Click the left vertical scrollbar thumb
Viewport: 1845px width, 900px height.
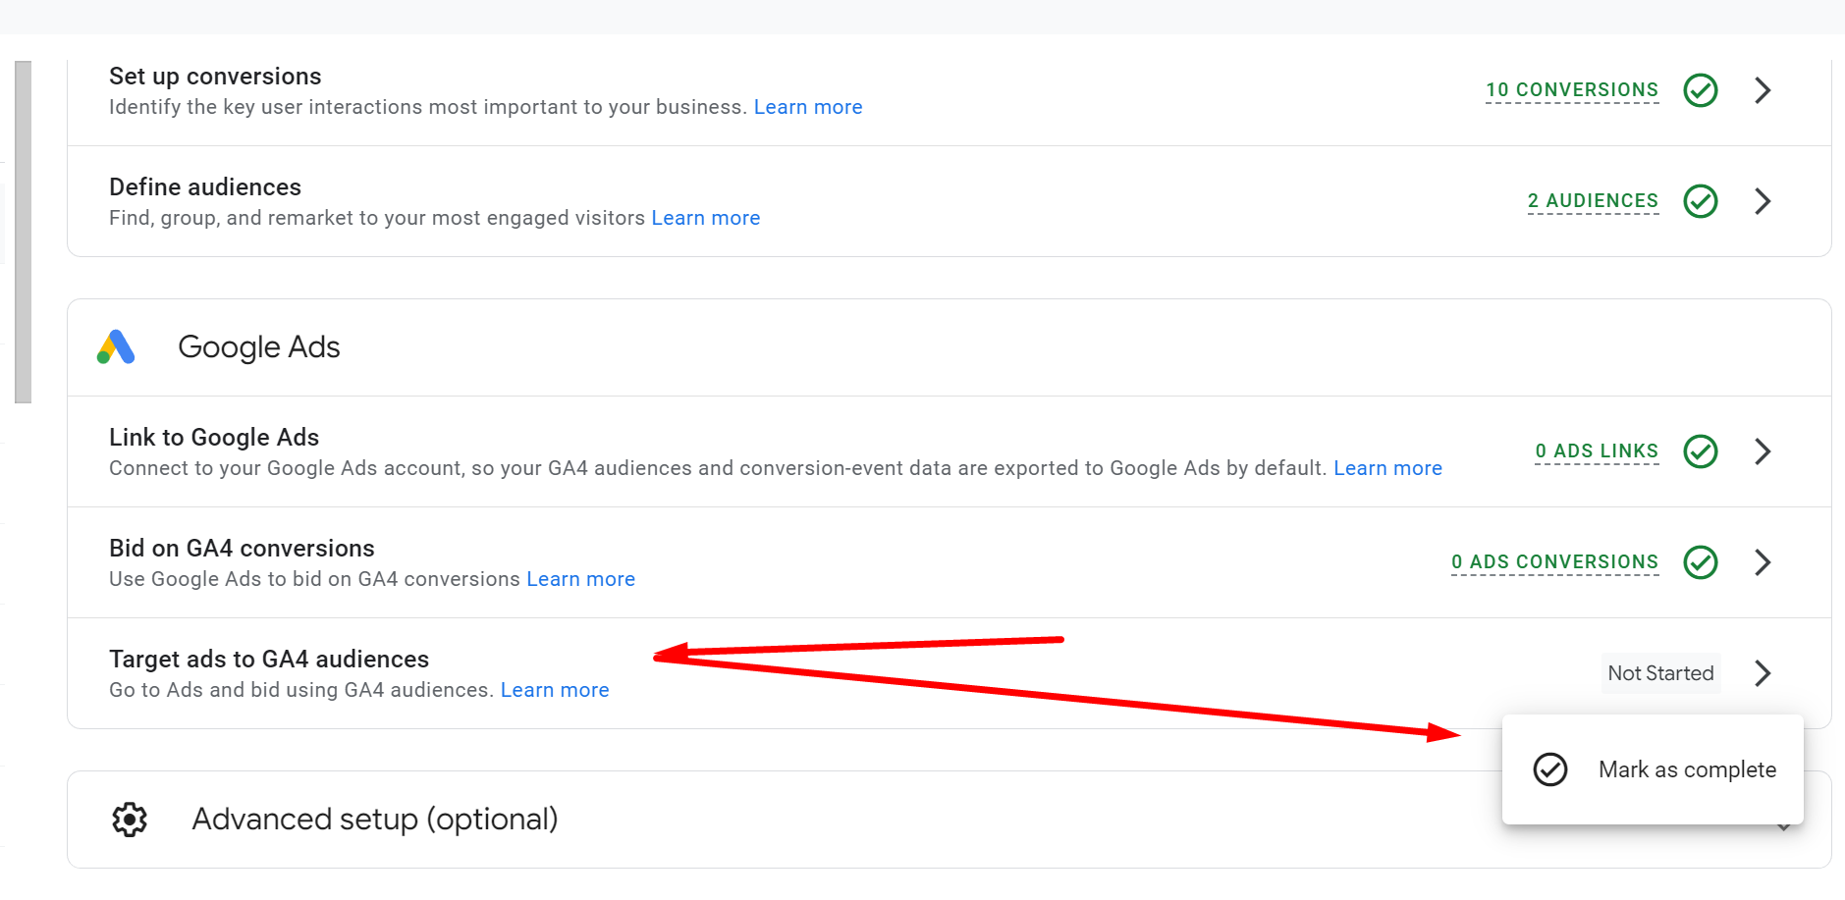click(x=24, y=232)
